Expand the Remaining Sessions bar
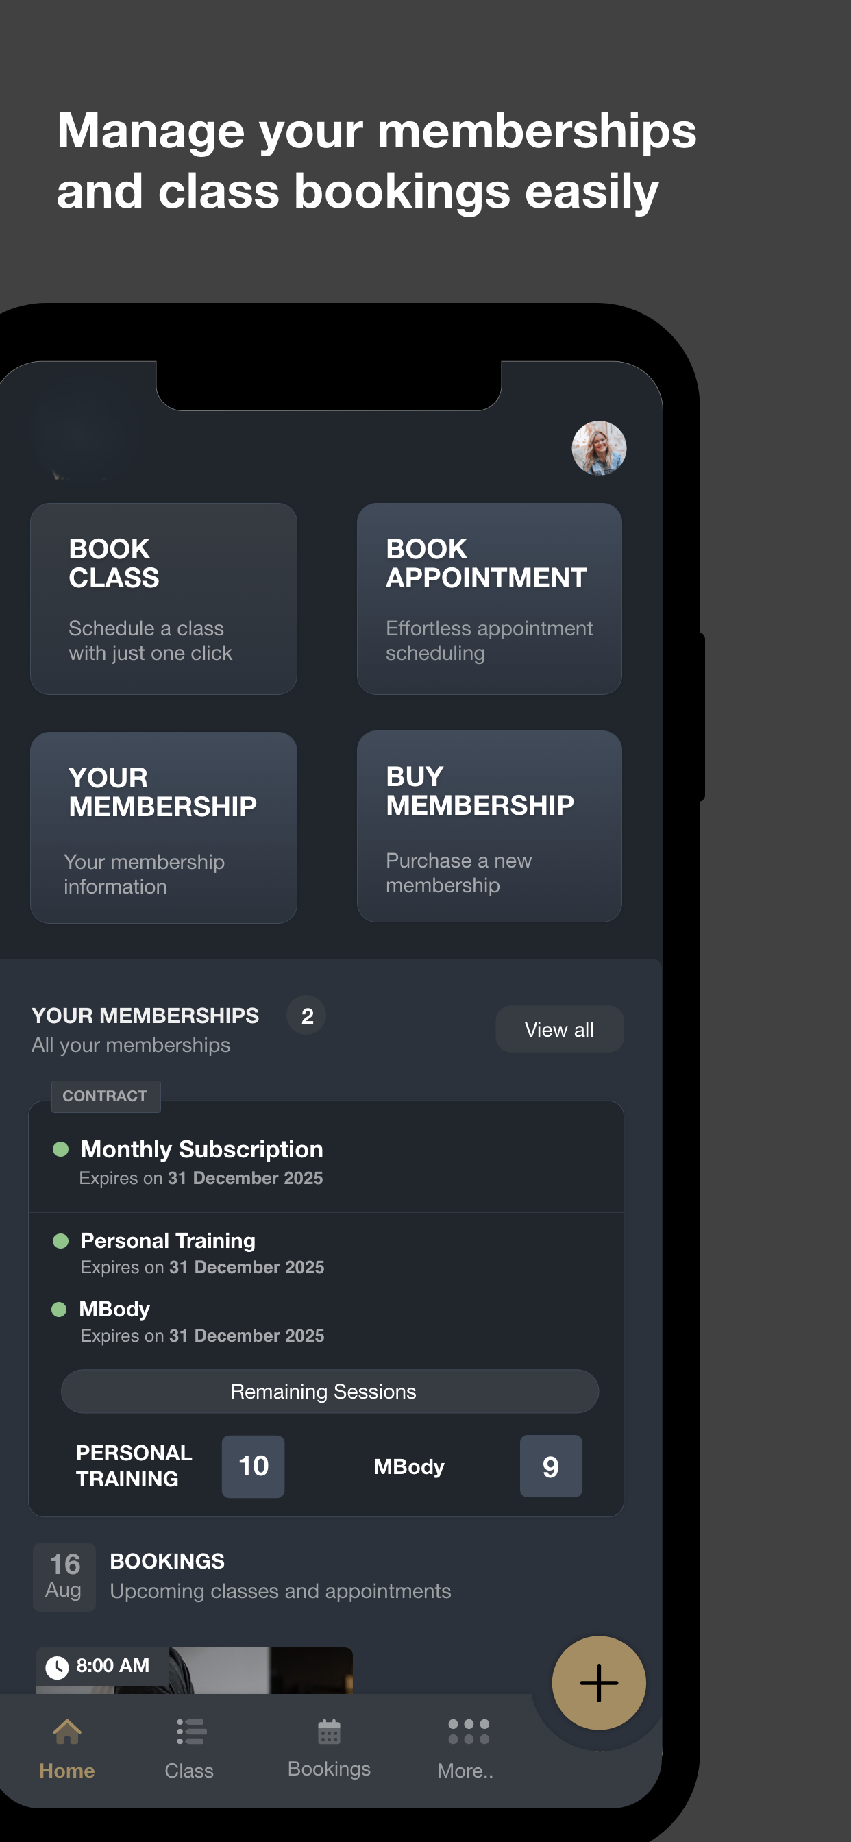The width and height of the screenshot is (851, 1842). [330, 1391]
